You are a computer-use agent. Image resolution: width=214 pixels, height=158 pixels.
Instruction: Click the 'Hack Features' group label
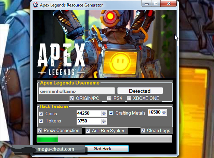click(x=54, y=106)
